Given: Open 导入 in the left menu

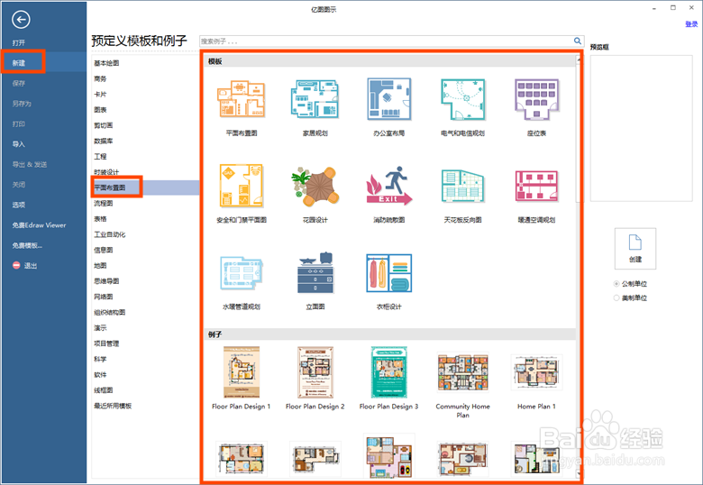Looking at the screenshot, I should [x=19, y=144].
